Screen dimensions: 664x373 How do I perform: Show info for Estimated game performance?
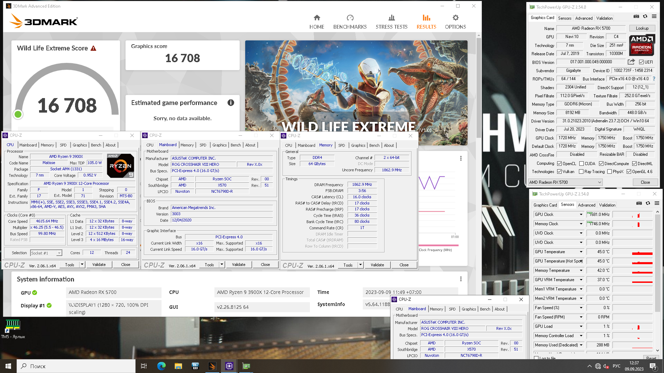coord(231,103)
